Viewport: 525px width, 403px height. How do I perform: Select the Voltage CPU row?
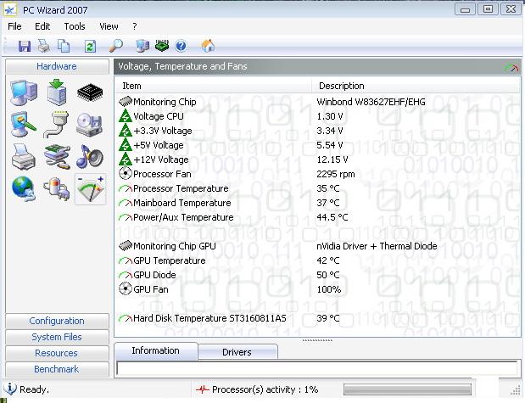tap(317, 116)
